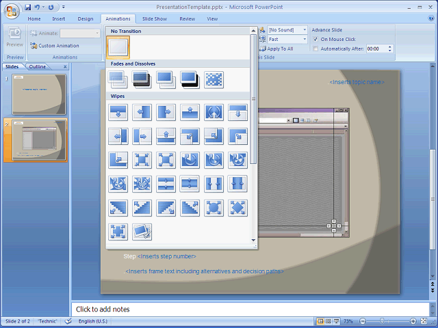Screen dimensions: 438x328
Task: Choose the Shape Diamond transition
Action: click(x=237, y=208)
